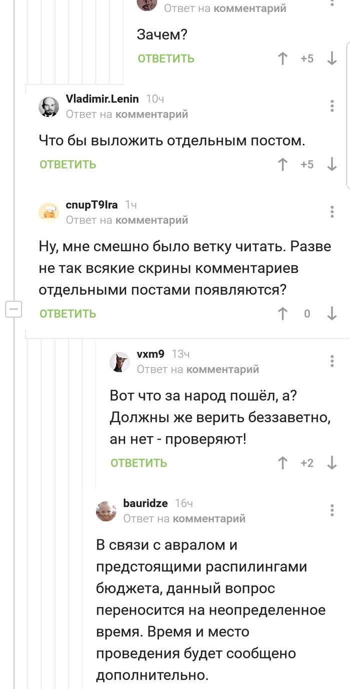Image resolution: width=350 pixels, height=689 pixels.
Task: Open options menu for bauridze's comment
Action: point(332,510)
